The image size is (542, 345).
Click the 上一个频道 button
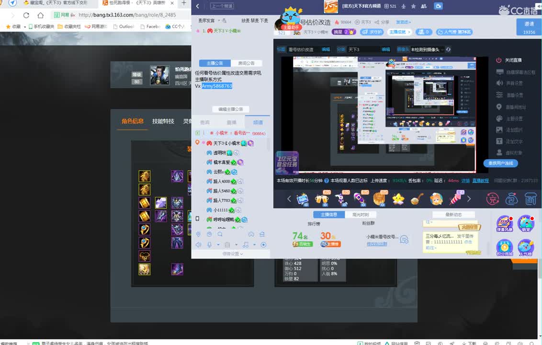[222, 6]
